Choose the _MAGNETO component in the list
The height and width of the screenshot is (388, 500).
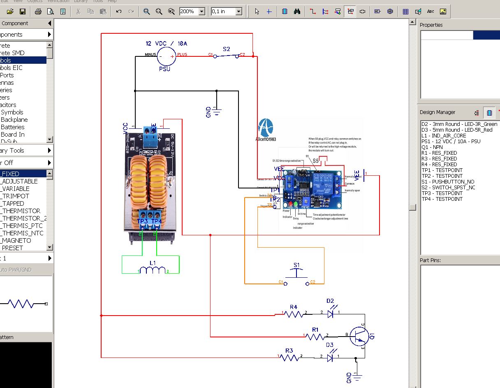point(23,240)
